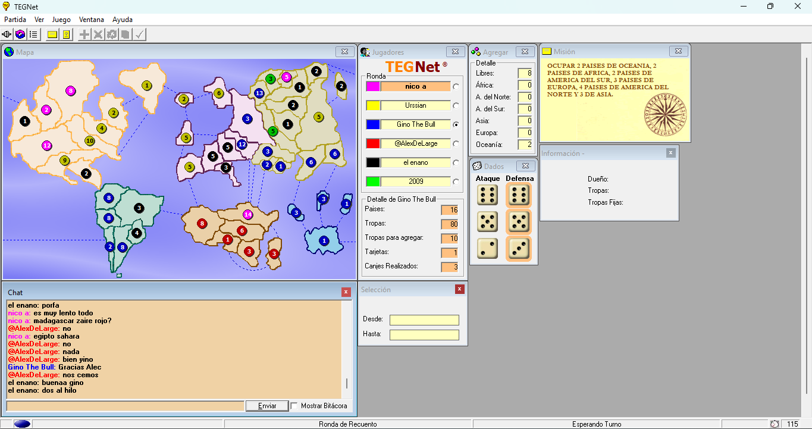The image size is (812, 429).
Task: Open the list view toolbar icon
Action: tap(33, 35)
